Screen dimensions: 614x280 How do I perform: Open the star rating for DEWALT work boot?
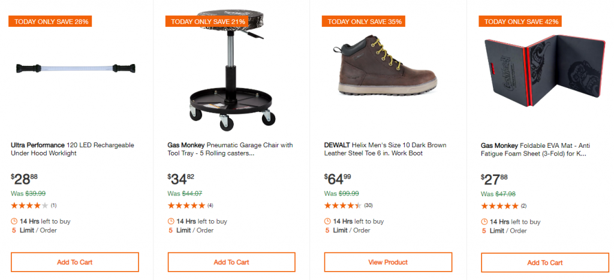[343, 205]
